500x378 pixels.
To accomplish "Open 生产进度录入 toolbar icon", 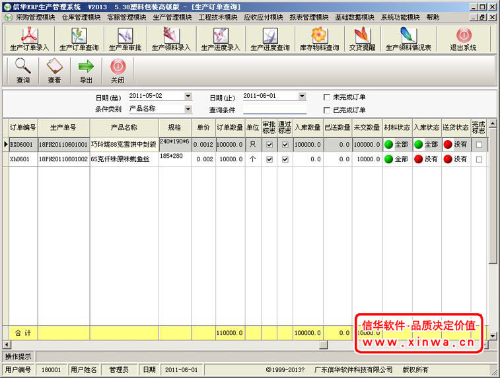I will tap(221, 39).
